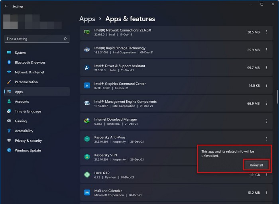
Task: Click the search magnifier icon
Action: click(x=65, y=39)
